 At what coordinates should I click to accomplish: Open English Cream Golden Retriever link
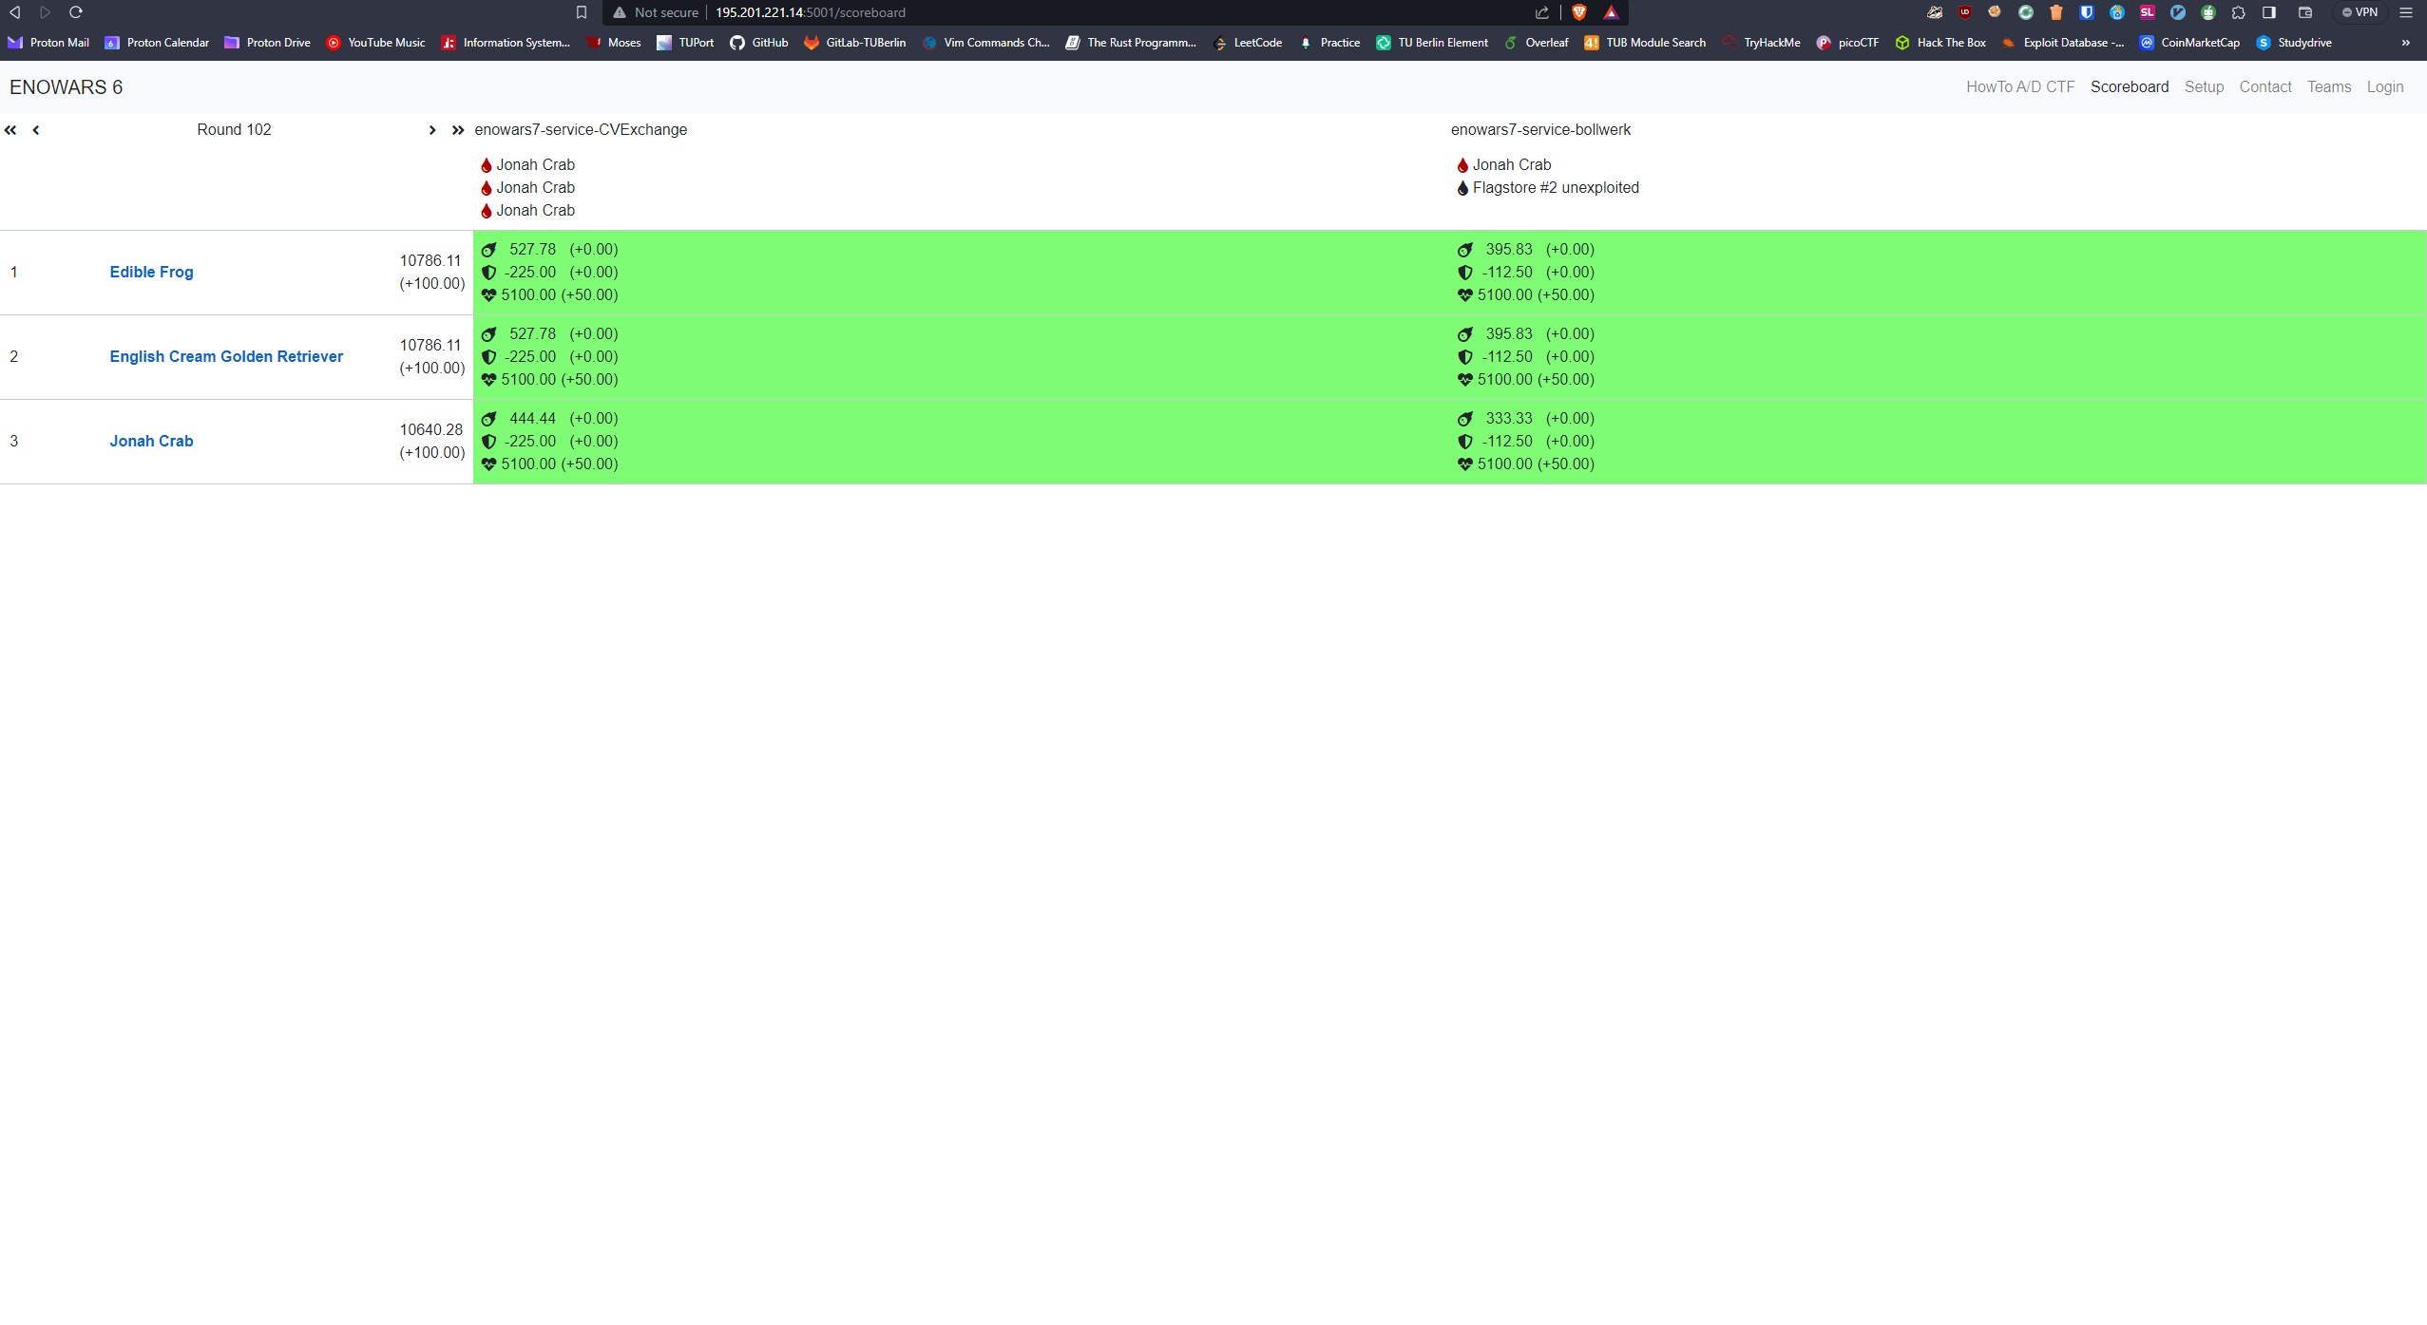click(x=226, y=356)
